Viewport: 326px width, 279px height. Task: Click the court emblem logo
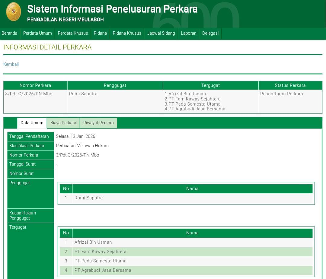tap(14, 12)
